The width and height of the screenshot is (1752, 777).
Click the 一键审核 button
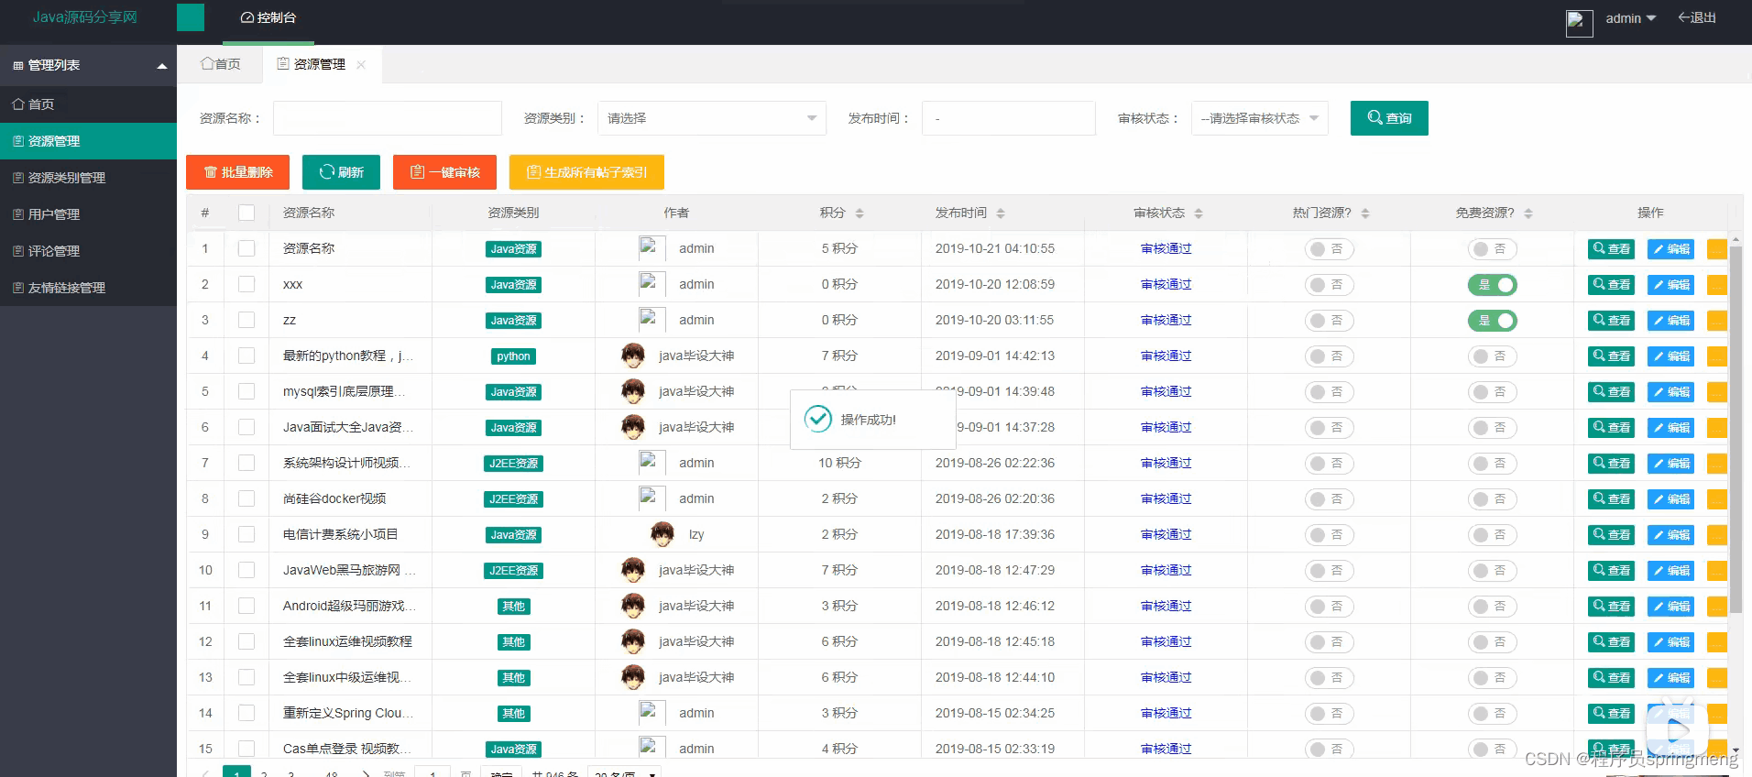445,172
